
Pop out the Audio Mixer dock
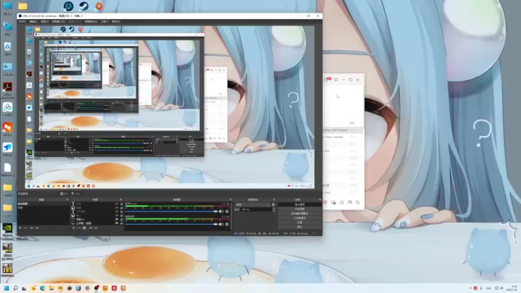(x=231, y=200)
